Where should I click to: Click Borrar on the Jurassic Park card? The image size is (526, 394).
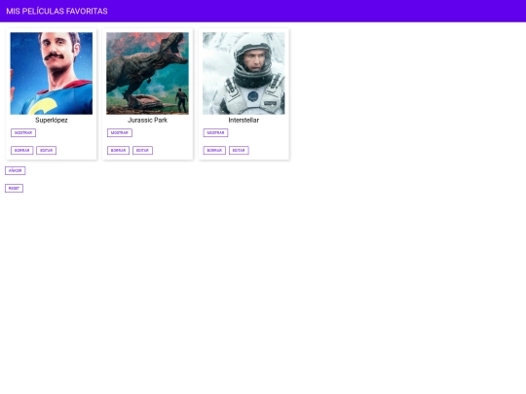coord(118,151)
